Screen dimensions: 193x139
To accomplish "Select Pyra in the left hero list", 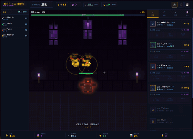I will coord(14,30).
